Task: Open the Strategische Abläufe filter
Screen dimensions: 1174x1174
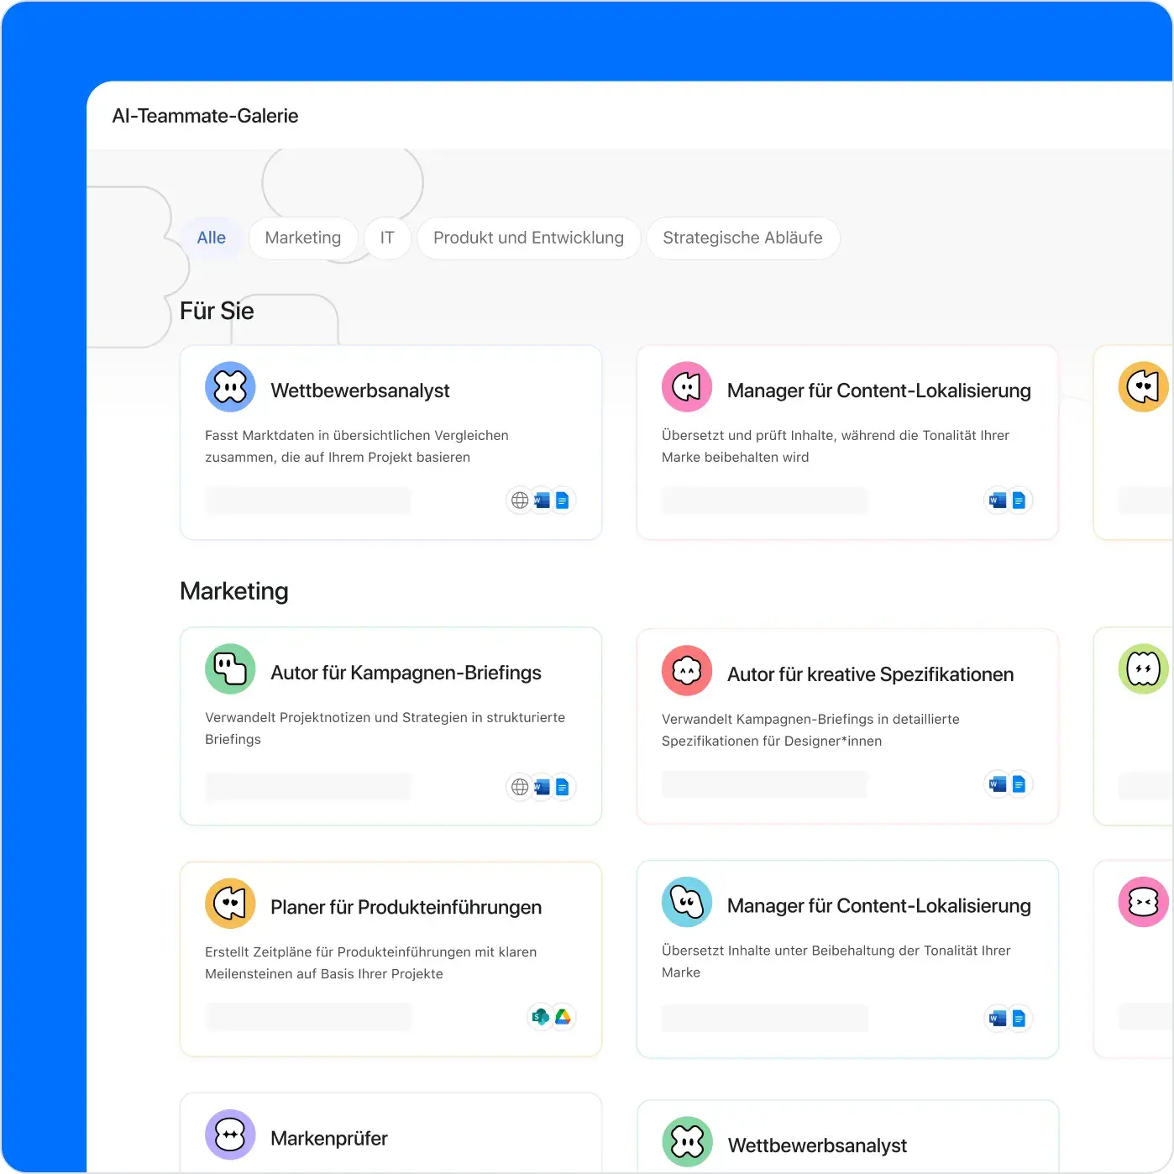Action: pyautogui.click(x=742, y=238)
